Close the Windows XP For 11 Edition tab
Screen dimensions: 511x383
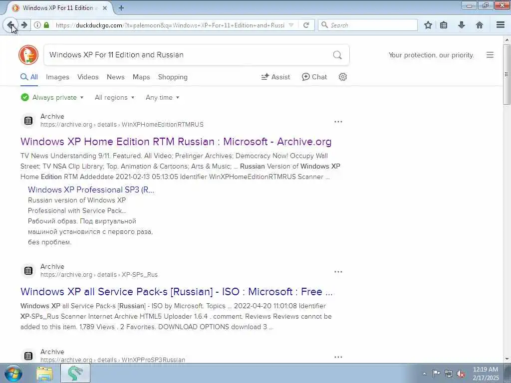coord(105,8)
